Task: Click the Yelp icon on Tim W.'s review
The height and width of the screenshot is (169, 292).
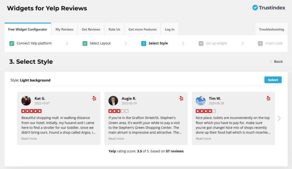Action: pos(268,98)
